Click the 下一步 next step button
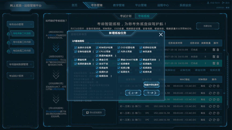Image resolution: width=232 pixels, height=130 pixels. [x=151, y=93]
